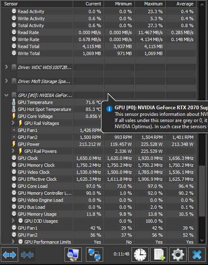Click GPU Core Load average value 96.4 %
The height and width of the screenshot is (265, 208).
[186, 186]
